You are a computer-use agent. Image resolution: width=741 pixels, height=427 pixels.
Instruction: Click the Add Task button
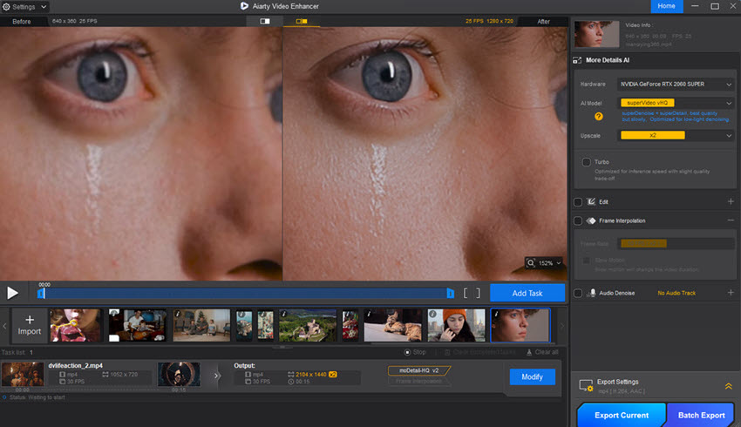point(527,293)
